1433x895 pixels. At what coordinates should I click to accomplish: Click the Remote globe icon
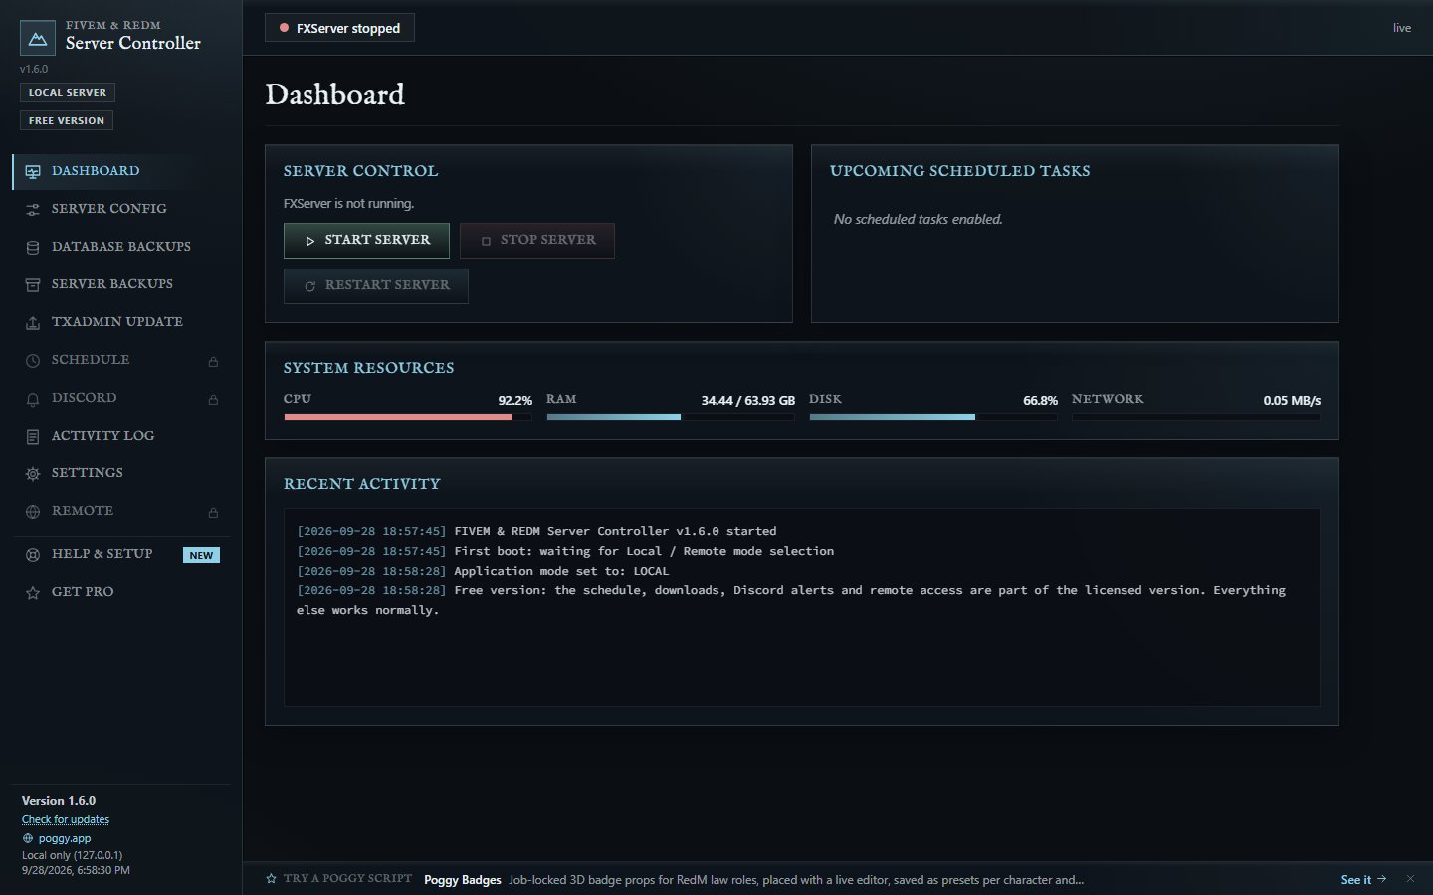coord(33,511)
